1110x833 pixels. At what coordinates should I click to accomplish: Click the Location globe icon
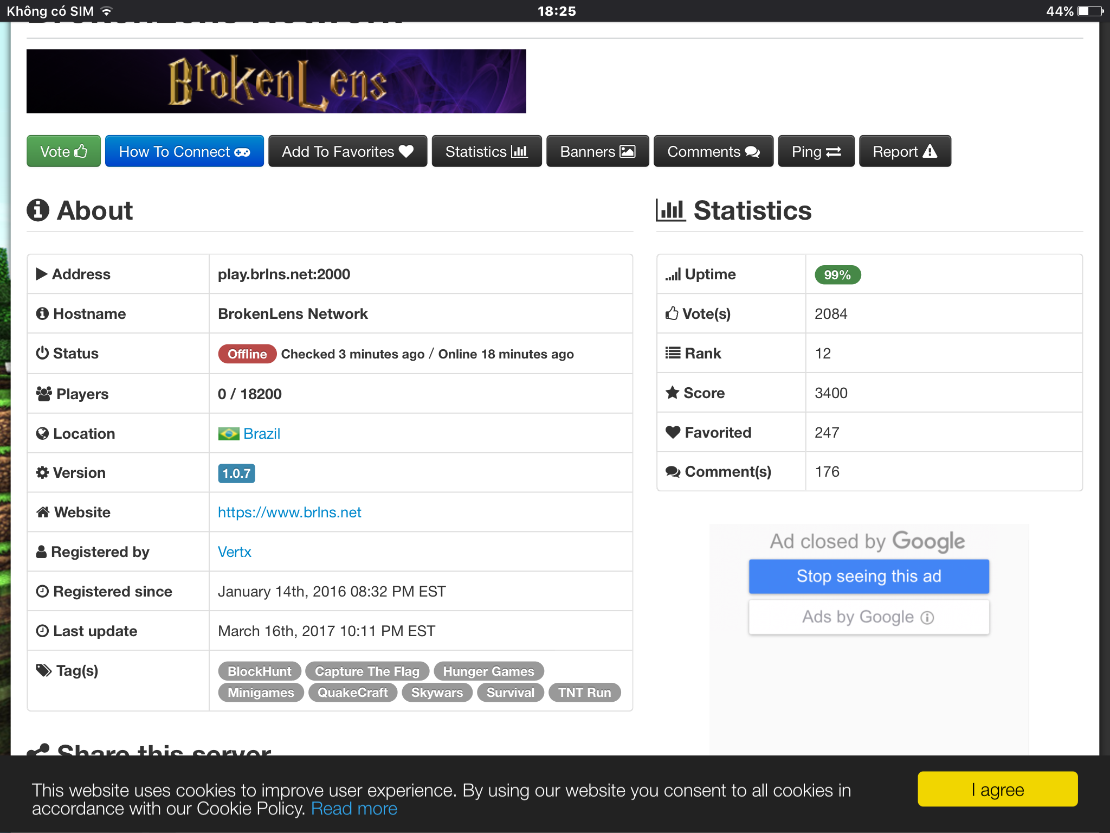click(42, 433)
